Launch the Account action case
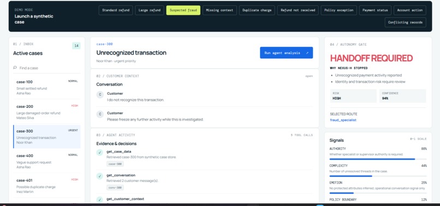 tap(409, 10)
